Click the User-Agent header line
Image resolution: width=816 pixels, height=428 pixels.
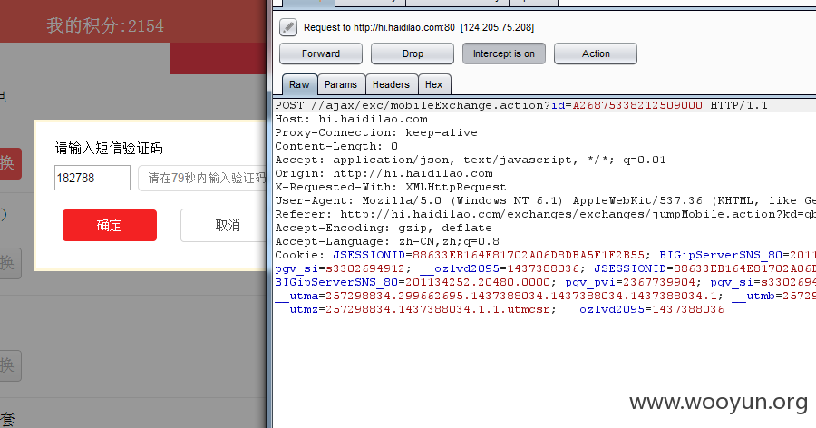(x=546, y=200)
